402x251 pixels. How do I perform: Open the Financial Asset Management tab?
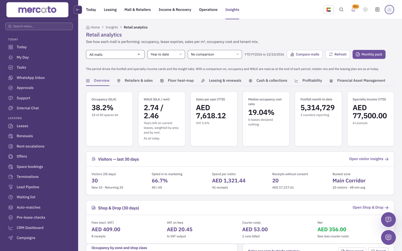(357, 81)
